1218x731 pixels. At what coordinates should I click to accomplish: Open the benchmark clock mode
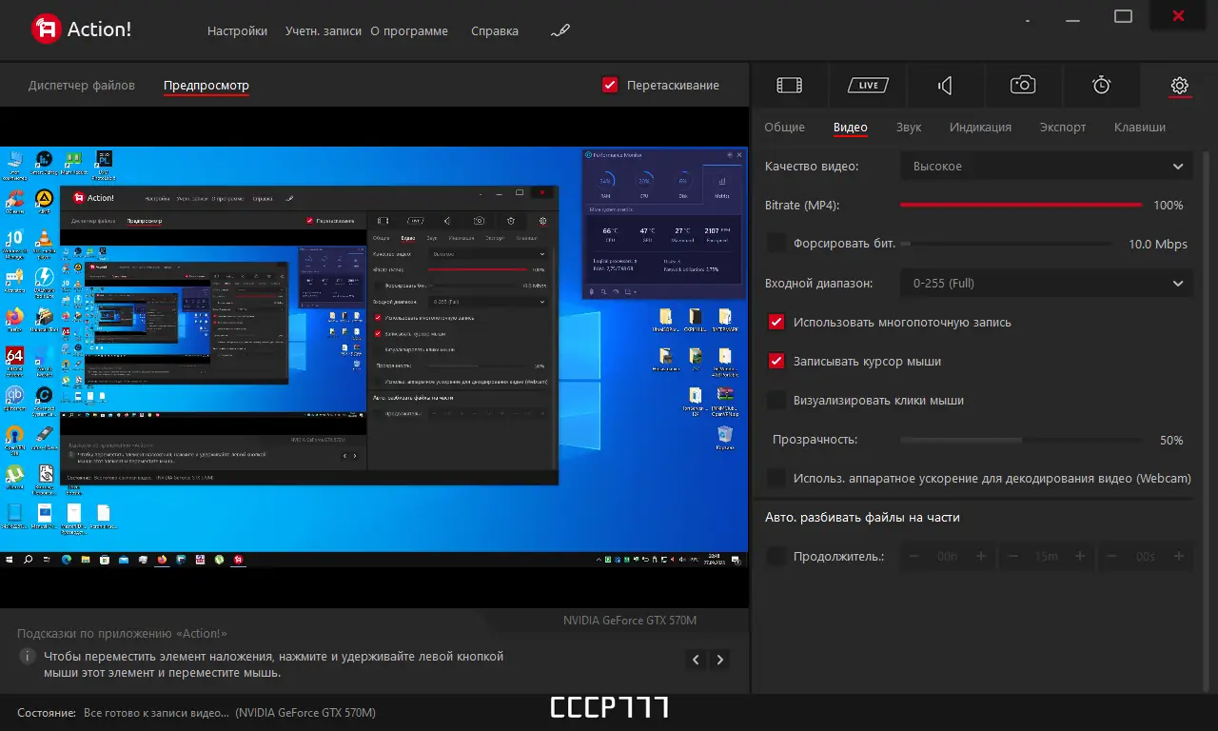pos(1101,85)
